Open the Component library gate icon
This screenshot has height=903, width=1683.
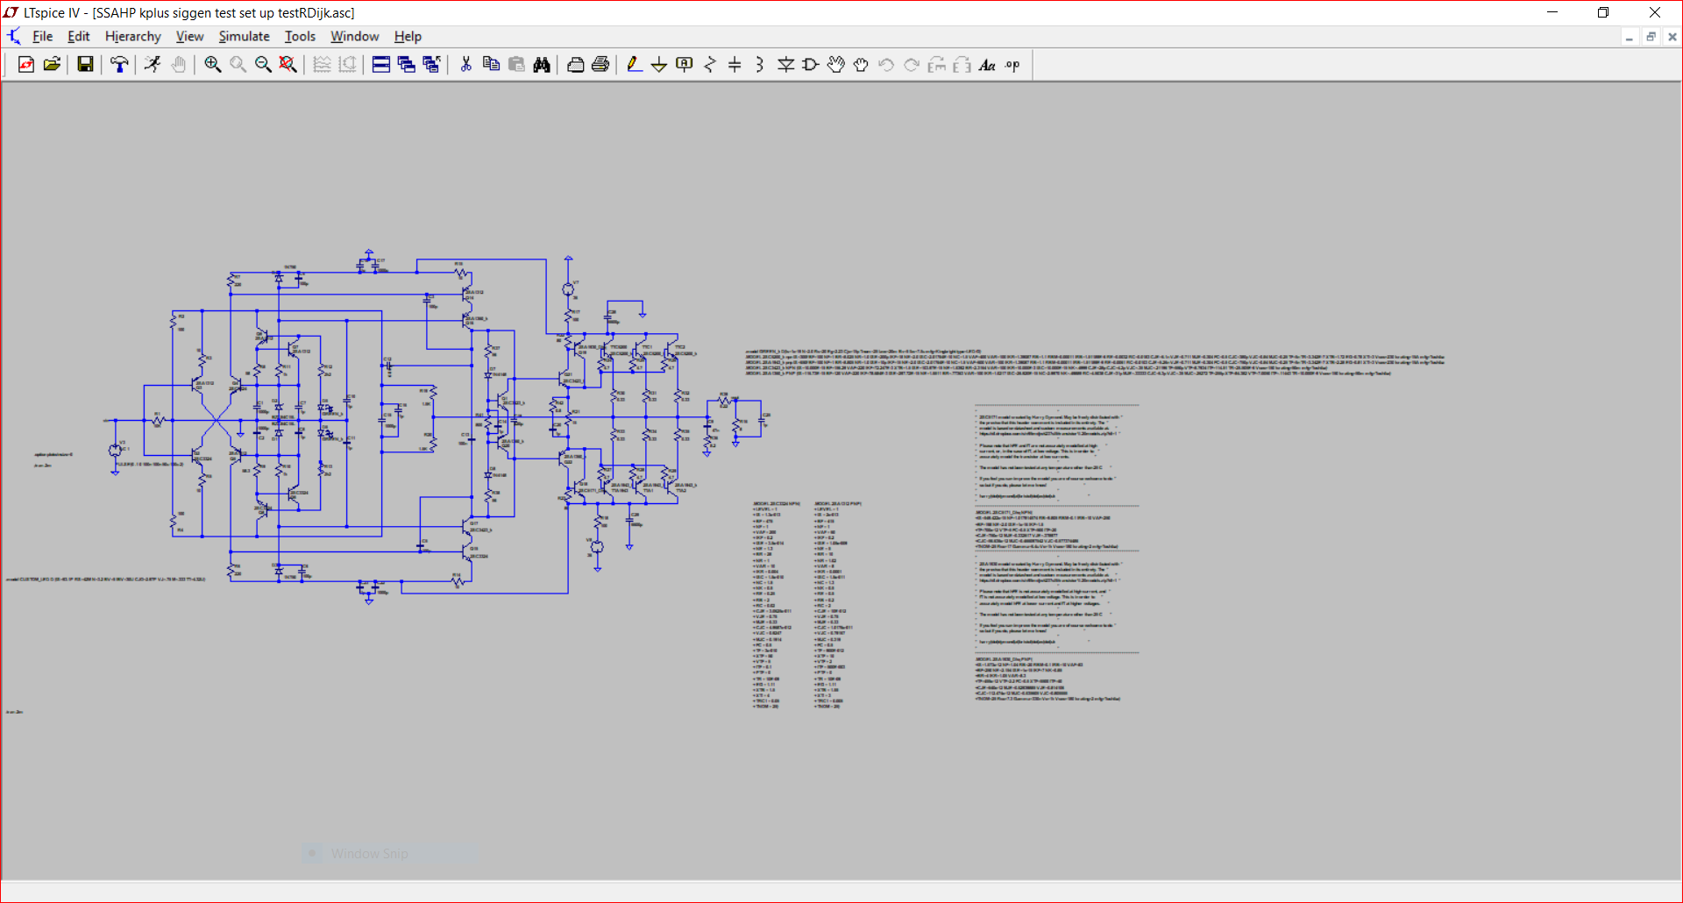pos(811,65)
